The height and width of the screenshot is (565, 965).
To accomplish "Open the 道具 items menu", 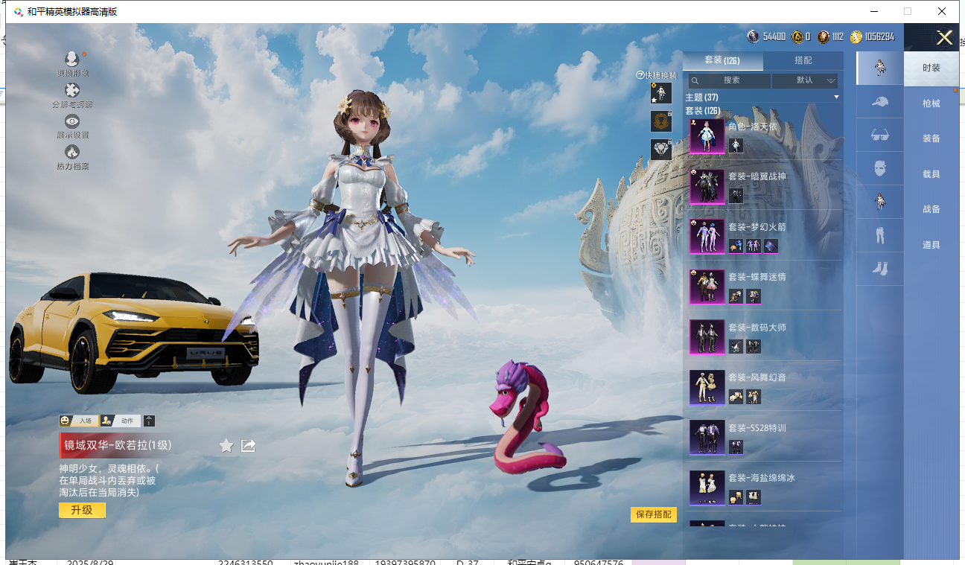I will coord(931,245).
